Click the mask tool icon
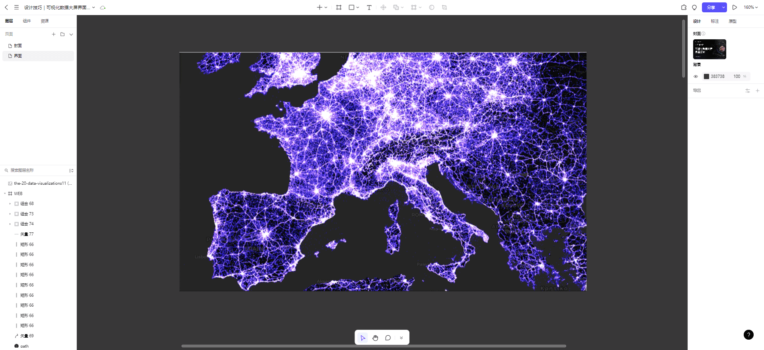 point(414,7)
